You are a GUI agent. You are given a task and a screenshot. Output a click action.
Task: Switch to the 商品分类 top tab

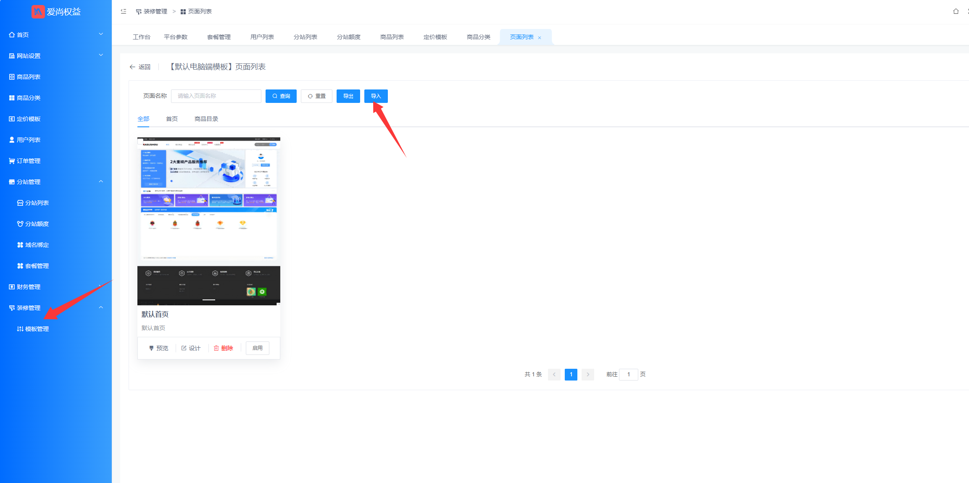pos(479,37)
